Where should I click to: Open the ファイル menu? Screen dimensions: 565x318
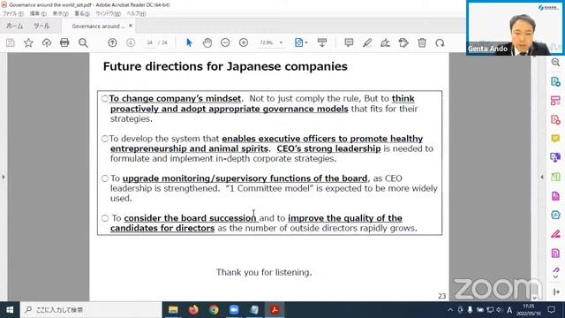(x=13, y=13)
